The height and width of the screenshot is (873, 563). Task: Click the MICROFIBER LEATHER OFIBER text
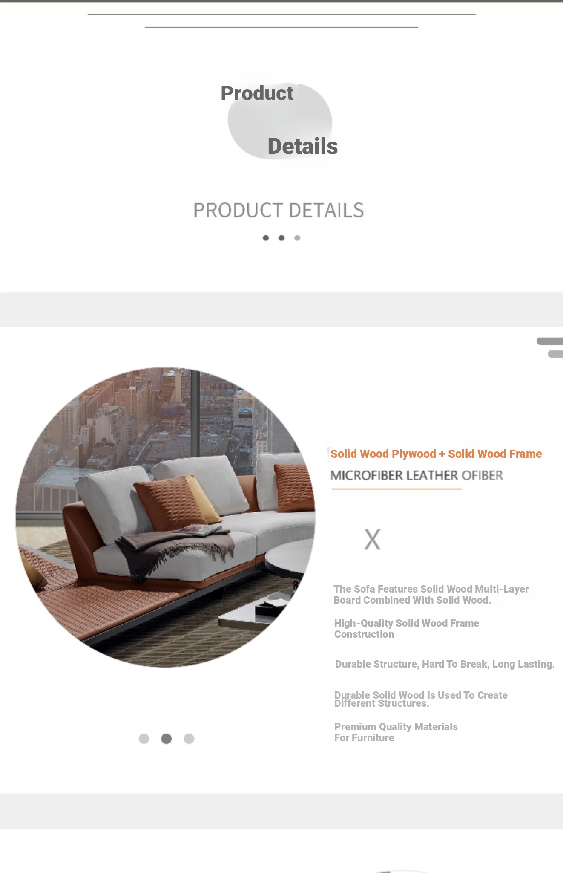tap(417, 475)
